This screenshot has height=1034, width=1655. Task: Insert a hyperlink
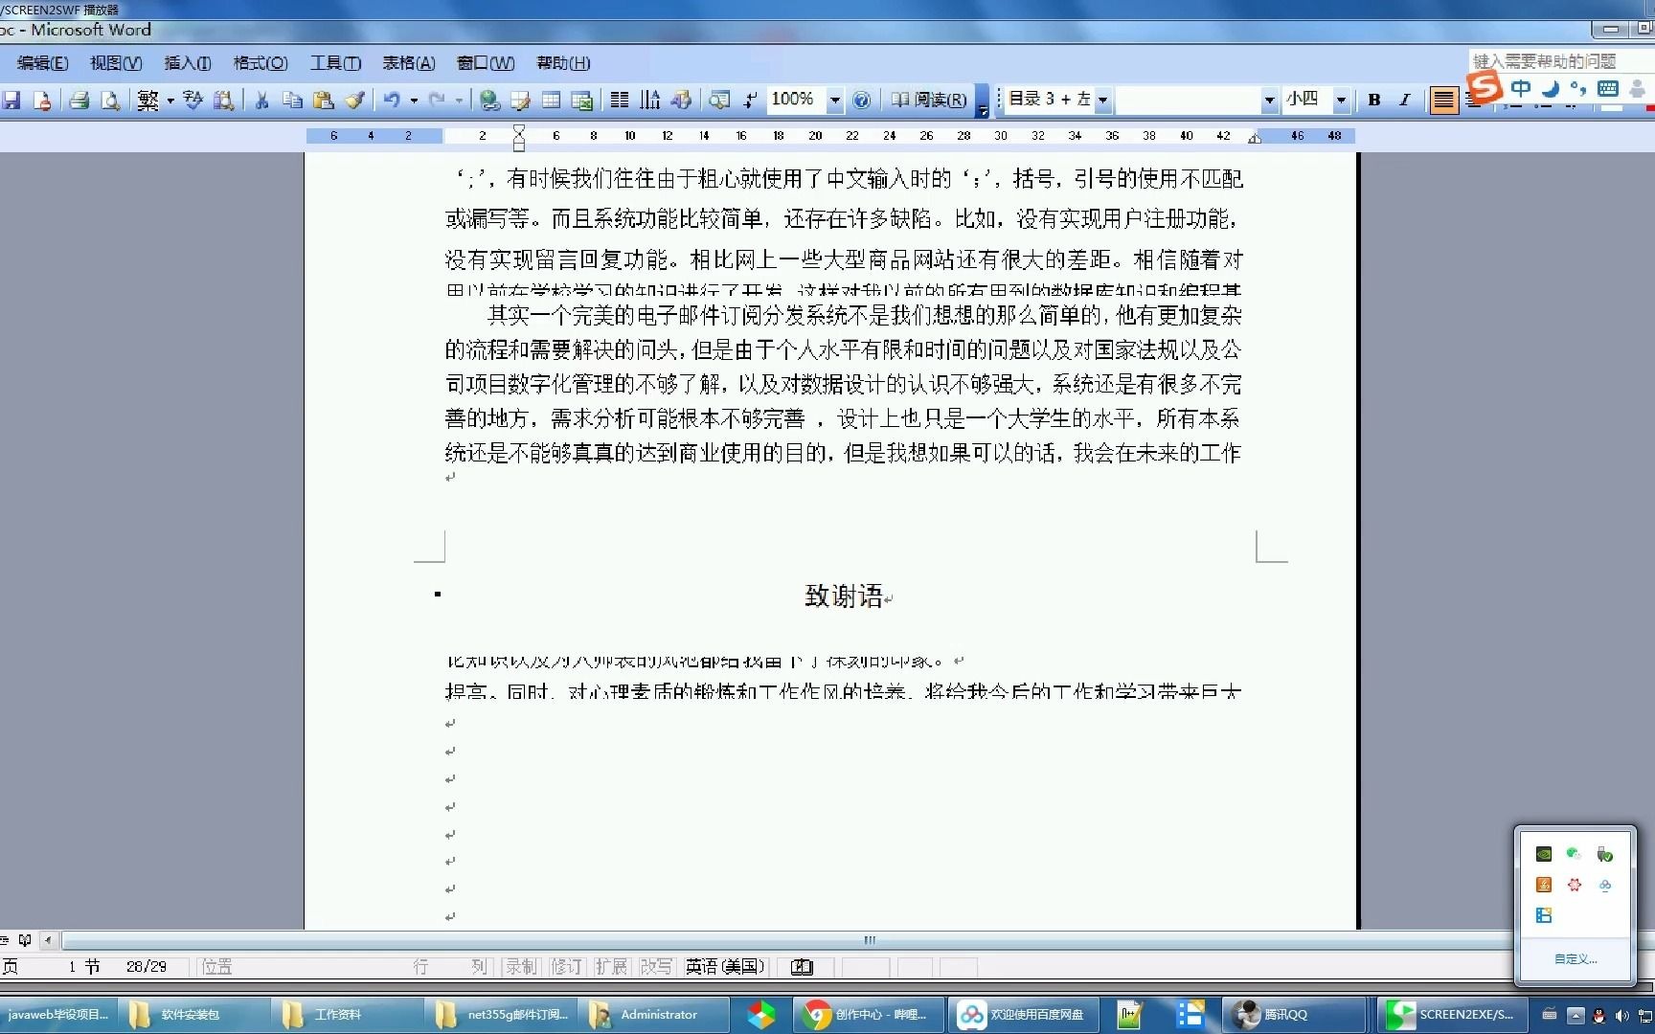pyautogui.click(x=488, y=100)
